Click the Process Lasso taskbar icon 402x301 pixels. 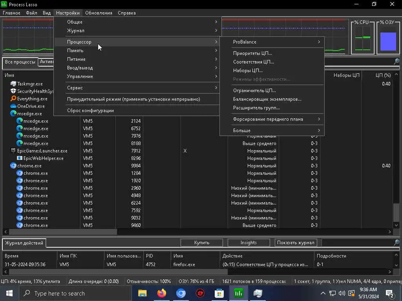click(238, 293)
